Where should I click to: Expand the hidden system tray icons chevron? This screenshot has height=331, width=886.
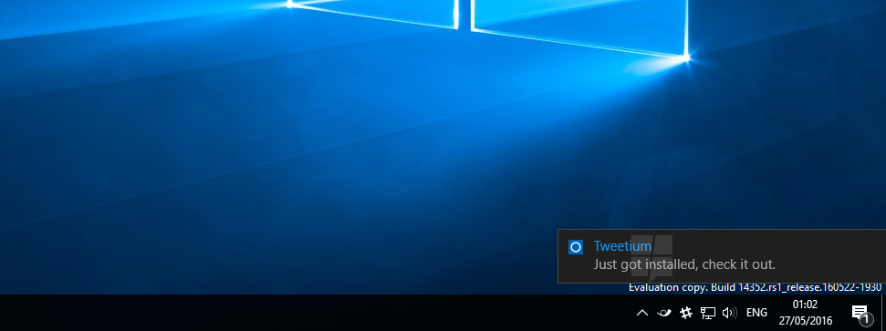[x=641, y=313]
